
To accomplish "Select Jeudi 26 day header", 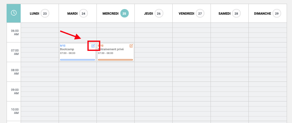I will pos(154,13).
